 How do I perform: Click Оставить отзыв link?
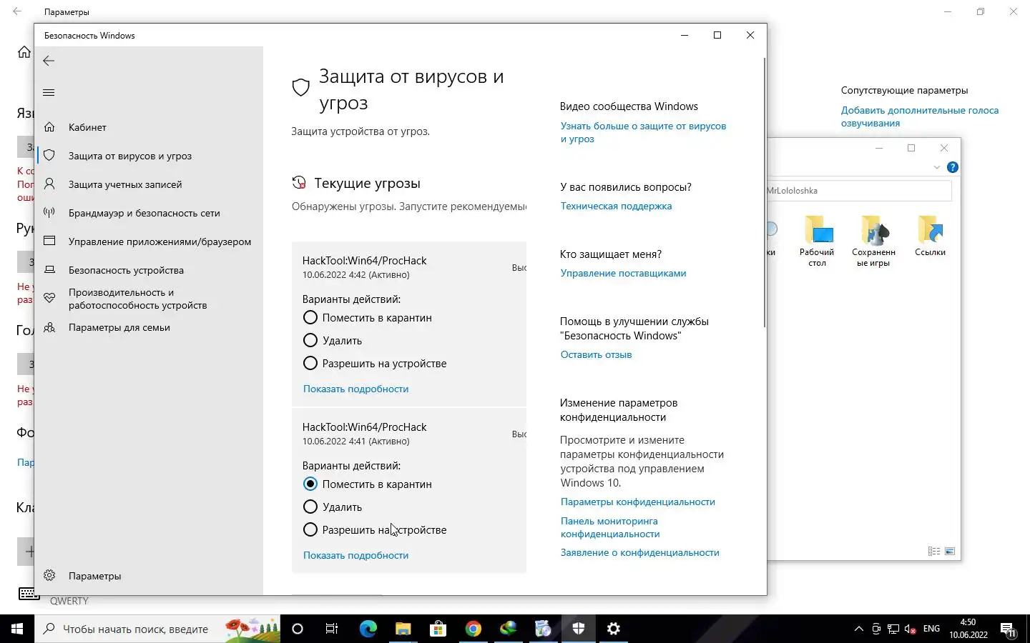(x=596, y=354)
